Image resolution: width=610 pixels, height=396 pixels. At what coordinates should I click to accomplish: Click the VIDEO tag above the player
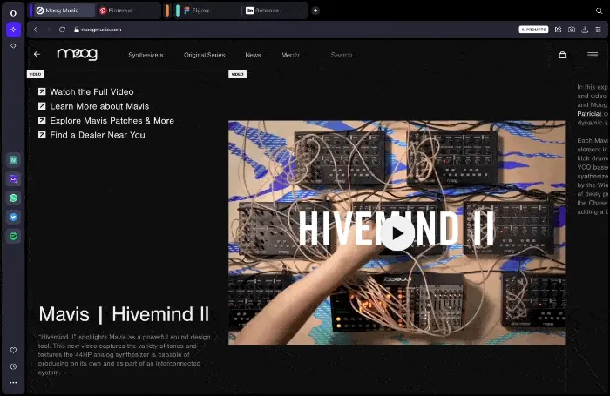coord(237,74)
